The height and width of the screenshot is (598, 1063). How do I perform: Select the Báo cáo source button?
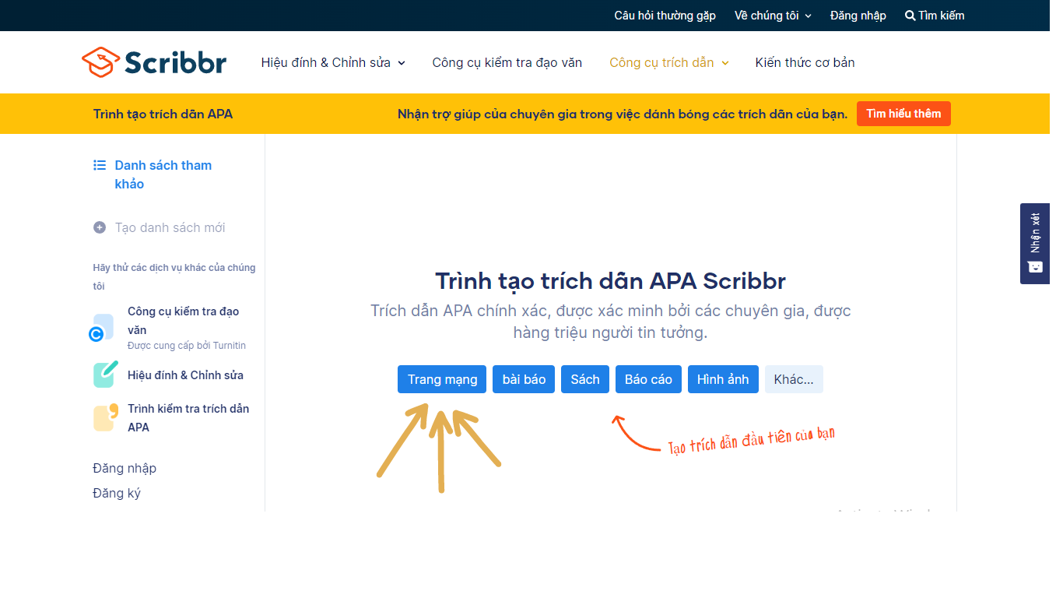coord(648,379)
